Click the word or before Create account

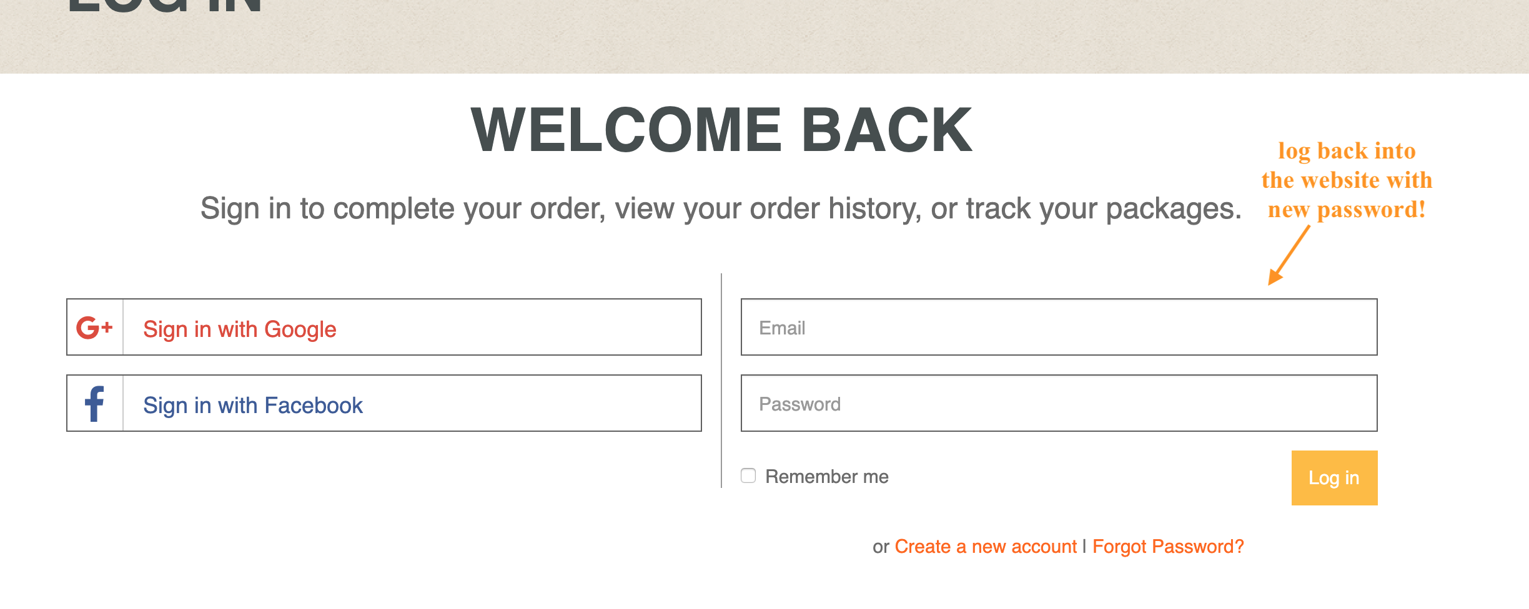click(881, 547)
